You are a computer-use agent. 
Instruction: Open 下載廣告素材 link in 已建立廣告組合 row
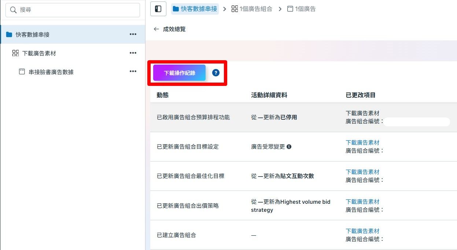362,231
